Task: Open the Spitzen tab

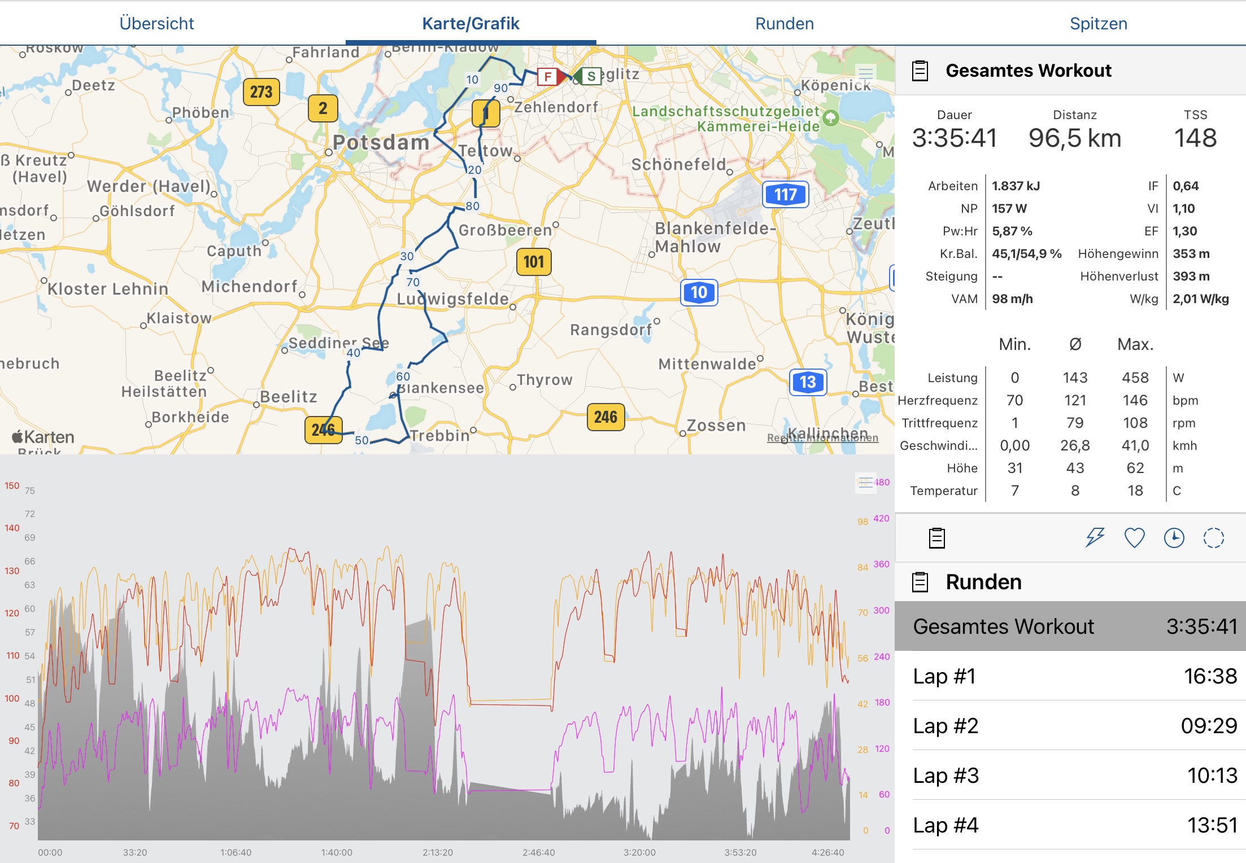Action: coord(1098,23)
